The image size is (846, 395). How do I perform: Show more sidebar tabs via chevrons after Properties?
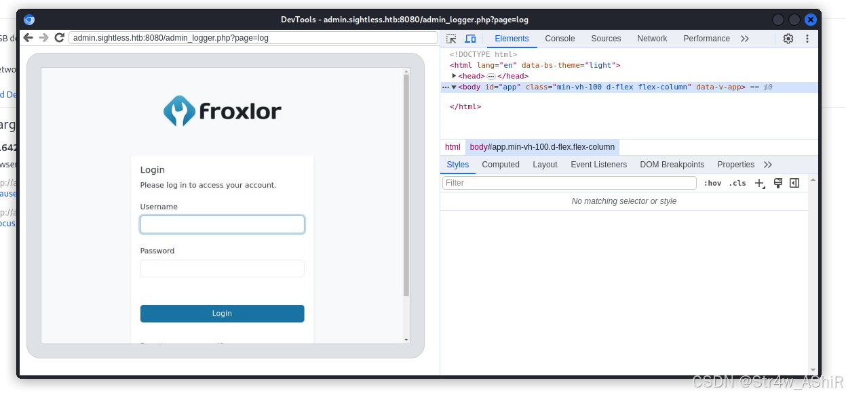point(768,165)
